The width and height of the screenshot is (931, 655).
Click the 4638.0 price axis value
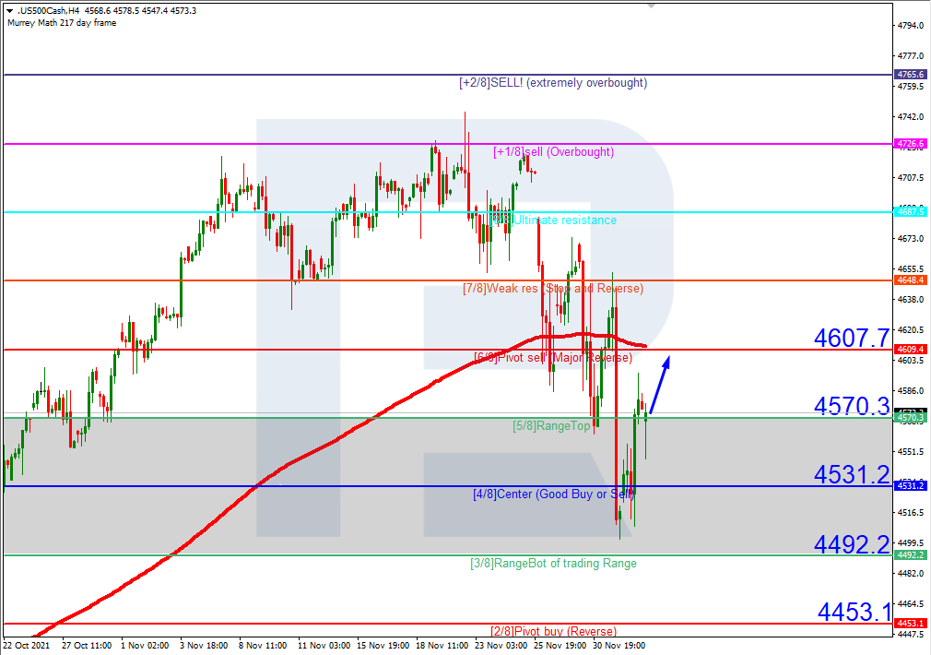click(911, 300)
